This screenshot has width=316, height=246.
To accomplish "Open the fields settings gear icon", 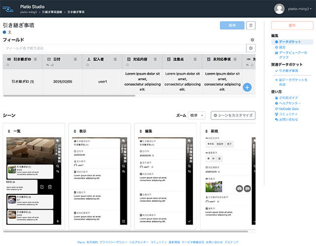I will (x=252, y=39).
